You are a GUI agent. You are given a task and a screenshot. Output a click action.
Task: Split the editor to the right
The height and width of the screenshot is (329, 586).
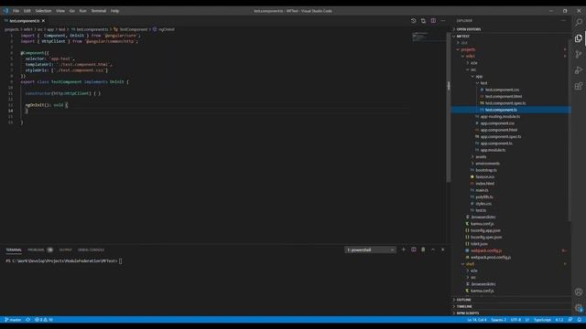click(433, 21)
